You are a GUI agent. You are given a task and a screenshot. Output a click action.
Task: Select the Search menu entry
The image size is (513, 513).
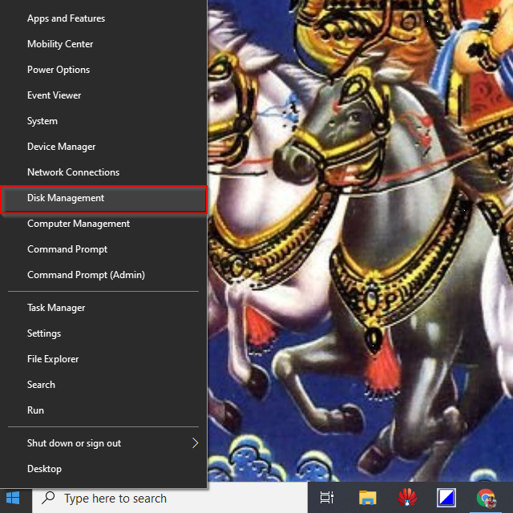click(x=103, y=385)
